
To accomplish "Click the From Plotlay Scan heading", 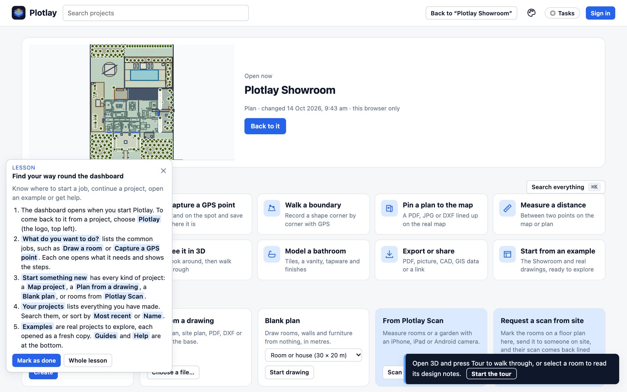I will (x=413, y=321).
